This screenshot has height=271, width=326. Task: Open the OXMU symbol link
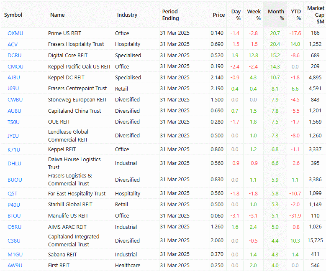(x=14, y=33)
